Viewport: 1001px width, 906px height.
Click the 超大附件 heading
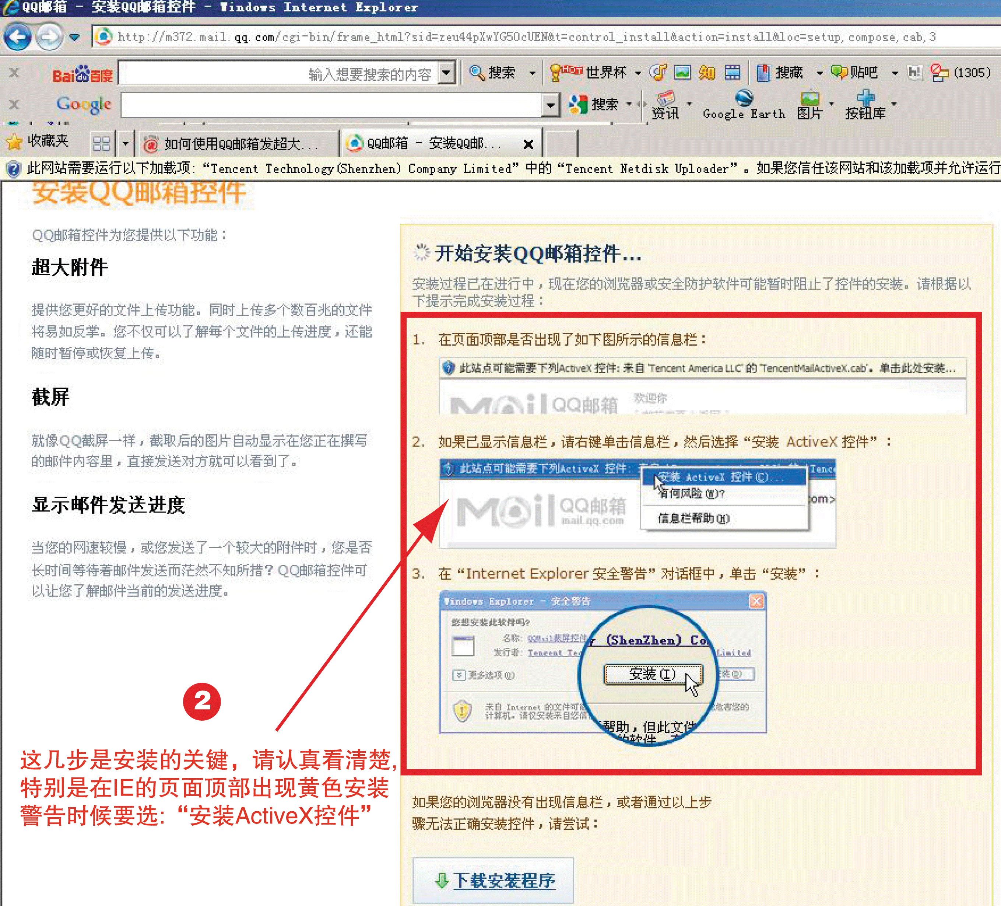pyautogui.click(x=70, y=267)
